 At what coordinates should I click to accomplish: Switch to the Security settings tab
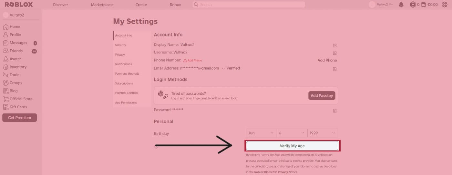(132, 45)
